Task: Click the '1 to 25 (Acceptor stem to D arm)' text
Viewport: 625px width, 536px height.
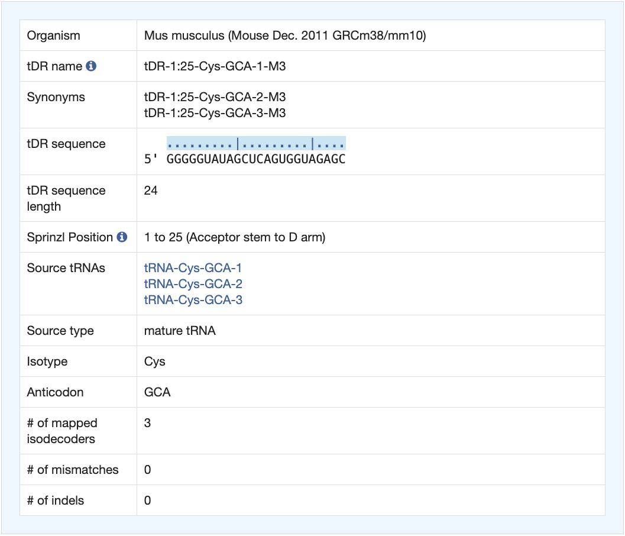Action: tap(234, 237)
